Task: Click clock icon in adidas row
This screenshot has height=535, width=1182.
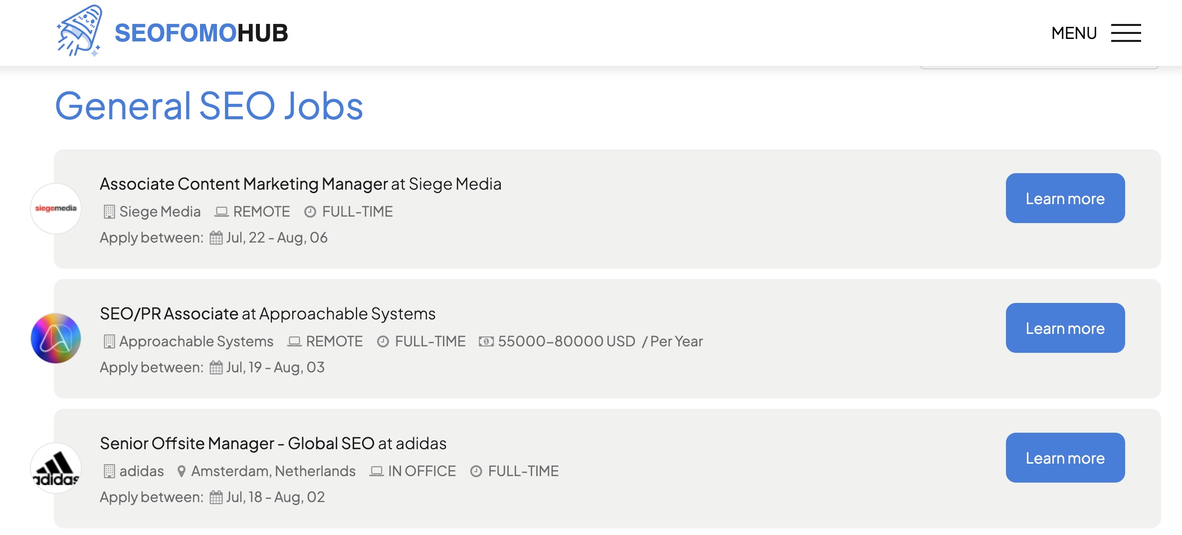Action: 476,471
